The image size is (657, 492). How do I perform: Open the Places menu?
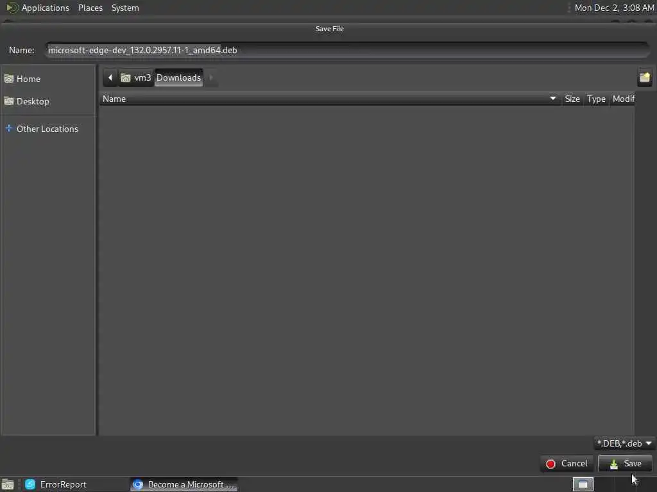[x=90, y=8]
